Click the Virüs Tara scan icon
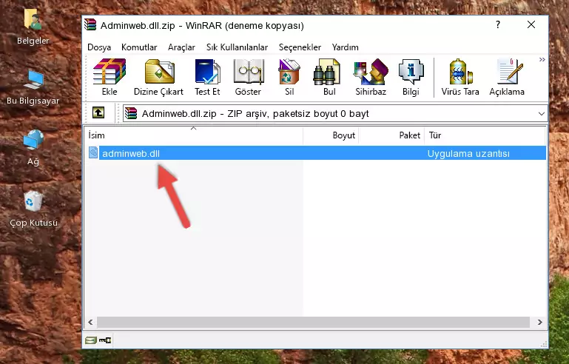569x364 pixels. 460,72
